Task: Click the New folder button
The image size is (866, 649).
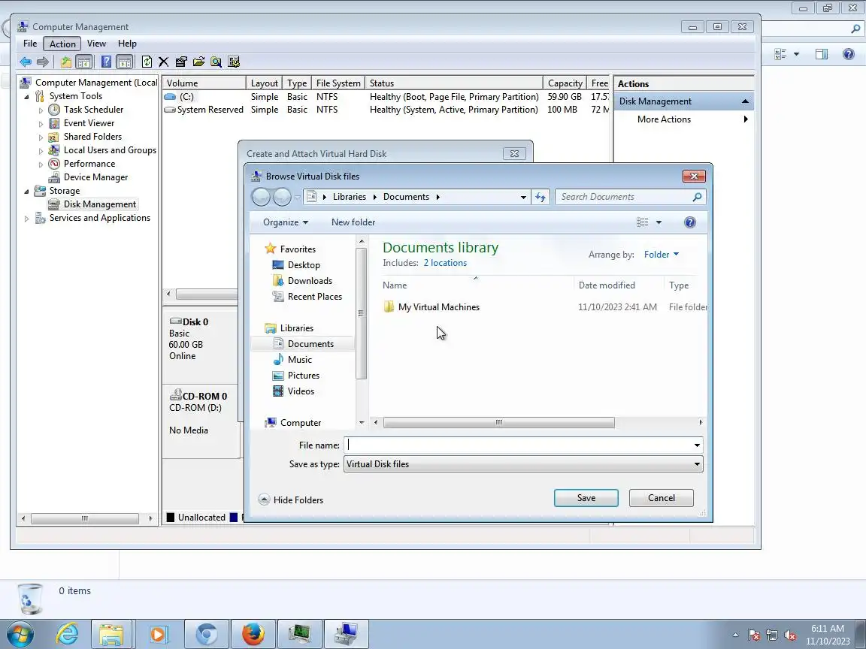Action: click(353, 222)
